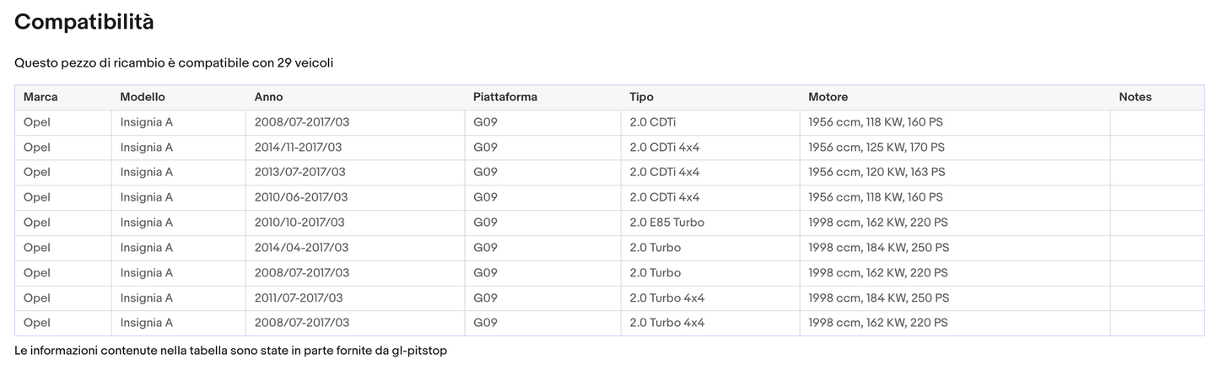Click the first row's 2.0 CDTi cell
Viewport: 1219px width, 370px height.
tap(653, 122)
